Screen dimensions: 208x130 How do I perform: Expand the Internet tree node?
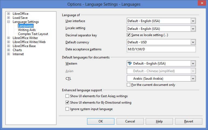(x=8, y=54)
